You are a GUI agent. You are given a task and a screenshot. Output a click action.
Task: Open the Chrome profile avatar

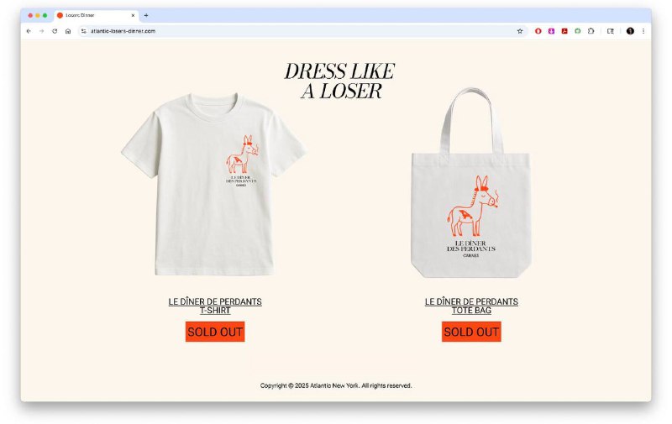point(630,31)
